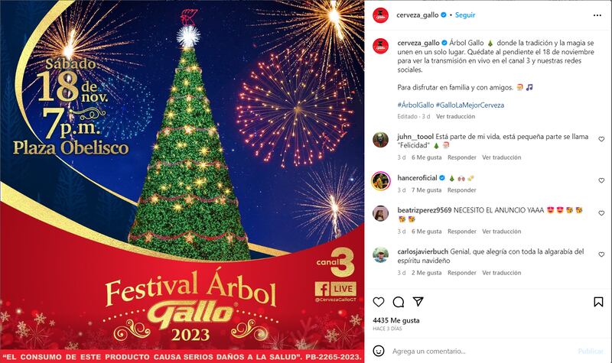Share the post with the paper plane icon
This screenshot has height=363, width=612.
[418, 301]
